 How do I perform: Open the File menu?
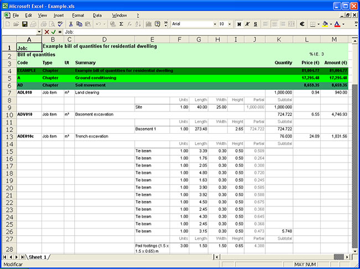point(16,16)
